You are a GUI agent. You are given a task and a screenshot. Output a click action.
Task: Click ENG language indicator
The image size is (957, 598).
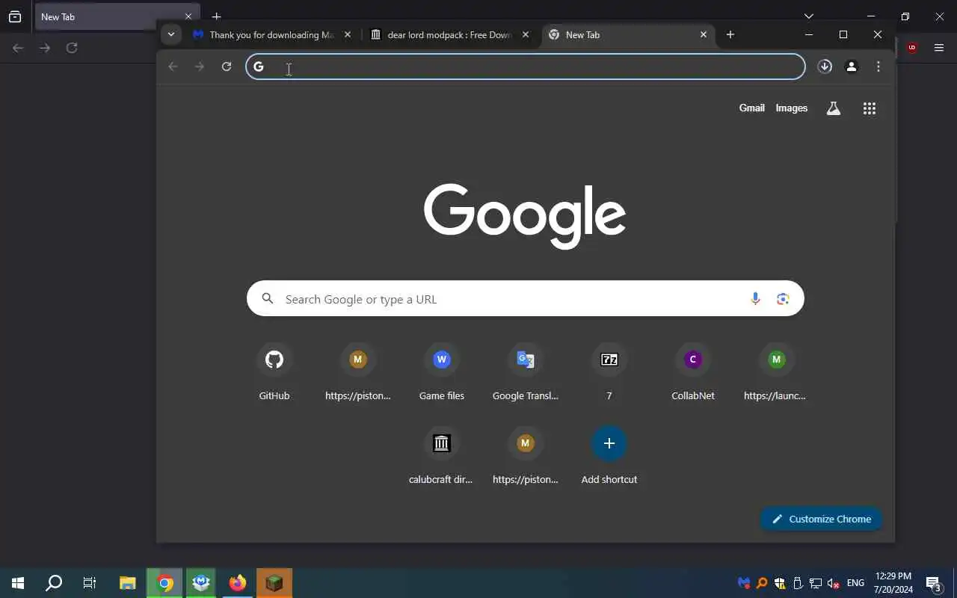pos(855,583)
